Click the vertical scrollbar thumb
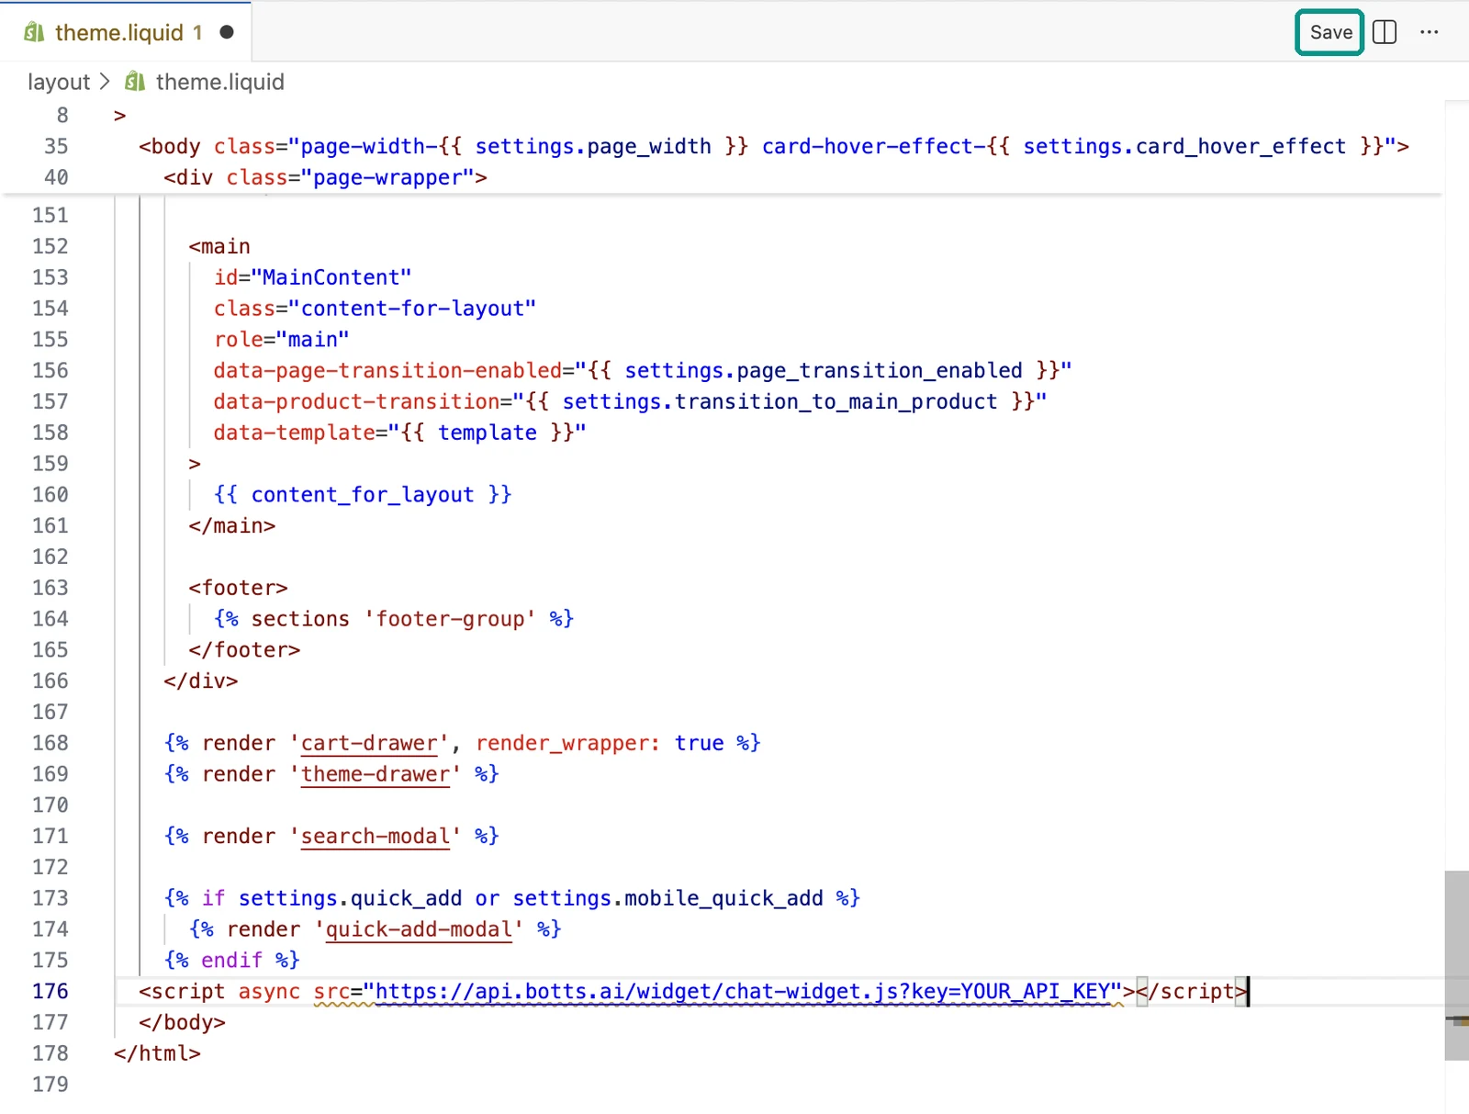The width and height of the screenshot is (1469, 1114). click(1456, 965)
